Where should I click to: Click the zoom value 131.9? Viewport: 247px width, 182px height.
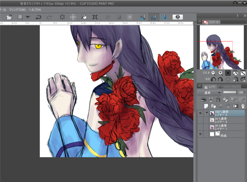click(x=206, y=73)
